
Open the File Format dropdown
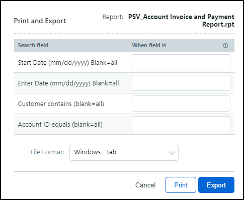(x=124, y=153)
